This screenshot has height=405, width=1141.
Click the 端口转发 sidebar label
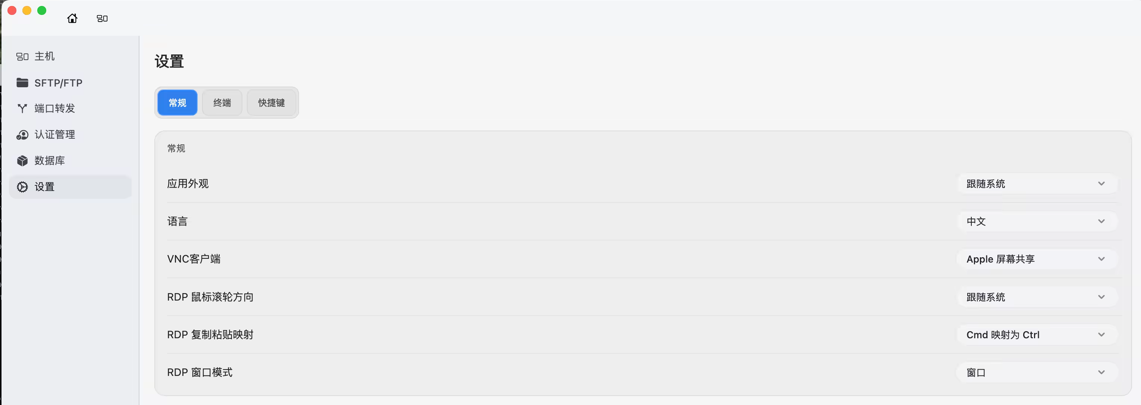tap(55, 109)
